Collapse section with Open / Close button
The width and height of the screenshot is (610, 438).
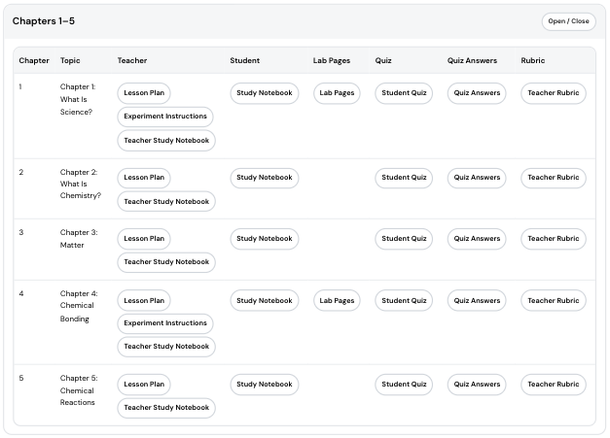(568, 21)
